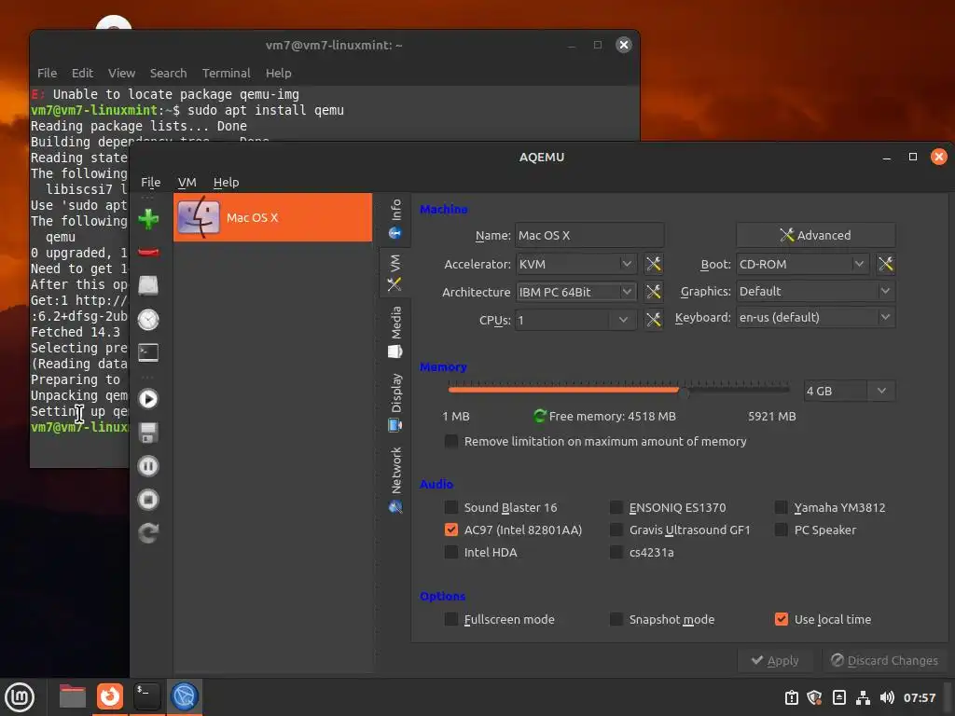Open AQEMU File menu

[150, 182]
